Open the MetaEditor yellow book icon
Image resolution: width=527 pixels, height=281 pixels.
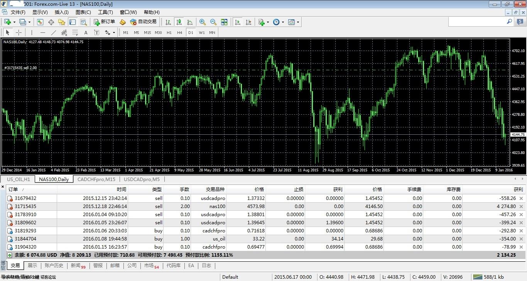click(123, 22)
